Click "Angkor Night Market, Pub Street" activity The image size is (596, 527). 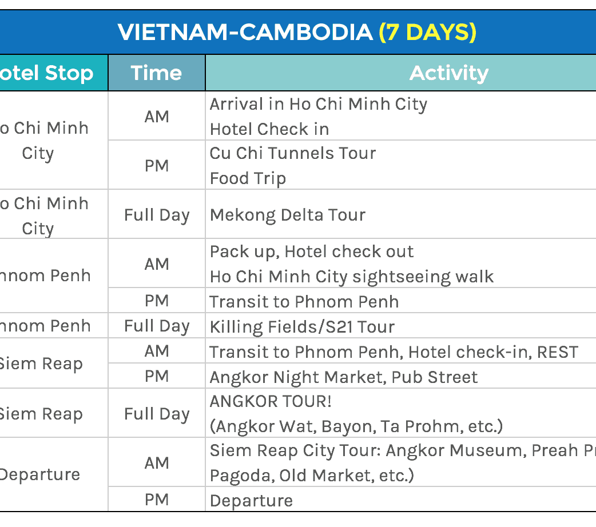pos(343,377)
